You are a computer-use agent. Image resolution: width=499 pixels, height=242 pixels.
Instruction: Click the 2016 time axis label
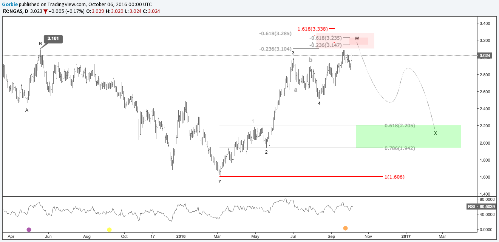tap(181, 236)
